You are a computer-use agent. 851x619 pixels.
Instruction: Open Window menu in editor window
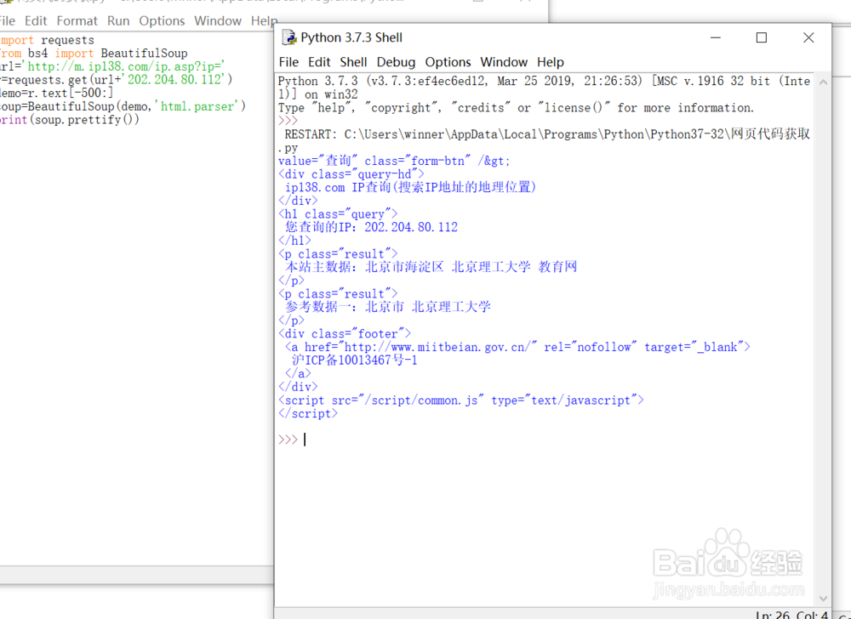click(x=218, y=21)
